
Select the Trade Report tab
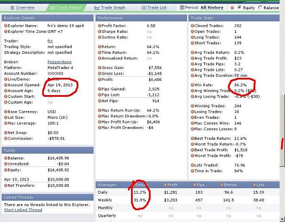click(x=66, y=8)
